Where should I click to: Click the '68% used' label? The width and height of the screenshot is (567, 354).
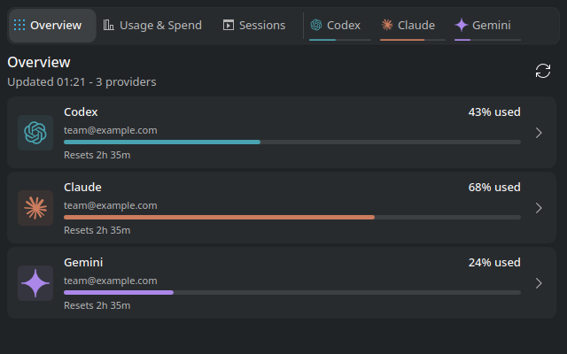494,187
